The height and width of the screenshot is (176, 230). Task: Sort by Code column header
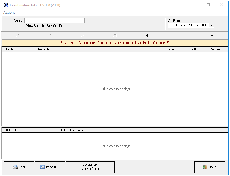click(x=21, y=49)
